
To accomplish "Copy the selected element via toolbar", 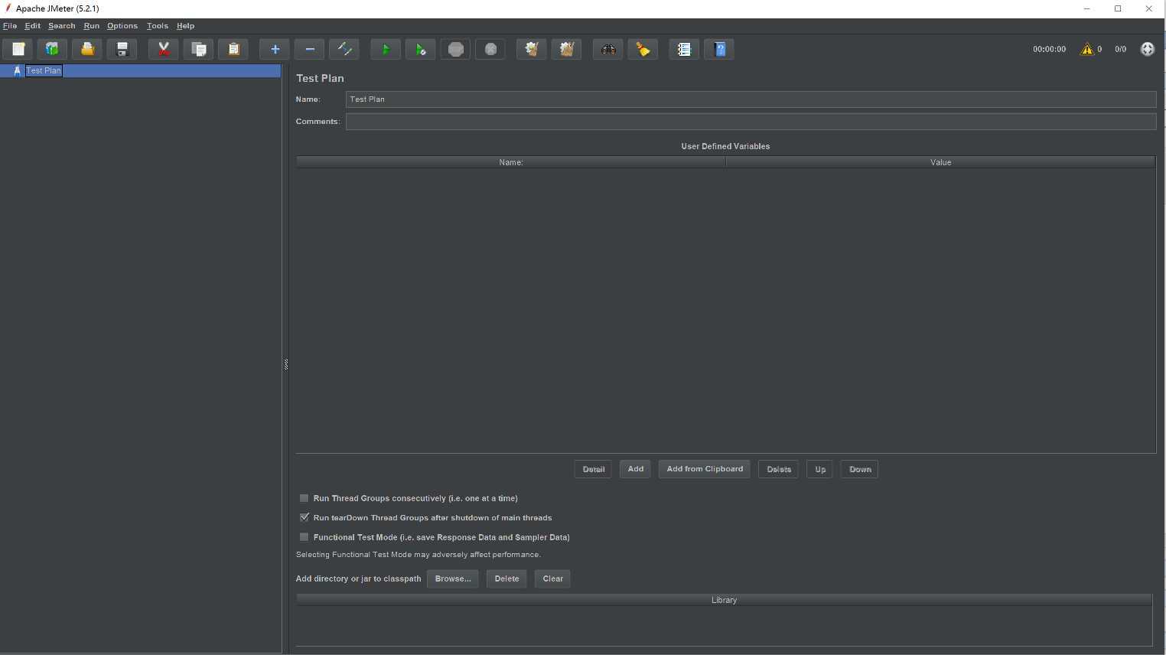I will click(x=199, y=49).
